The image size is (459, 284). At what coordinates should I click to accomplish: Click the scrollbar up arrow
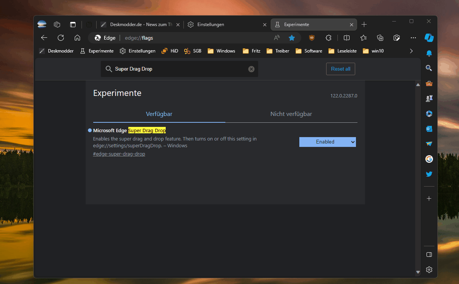pos(418,85)
